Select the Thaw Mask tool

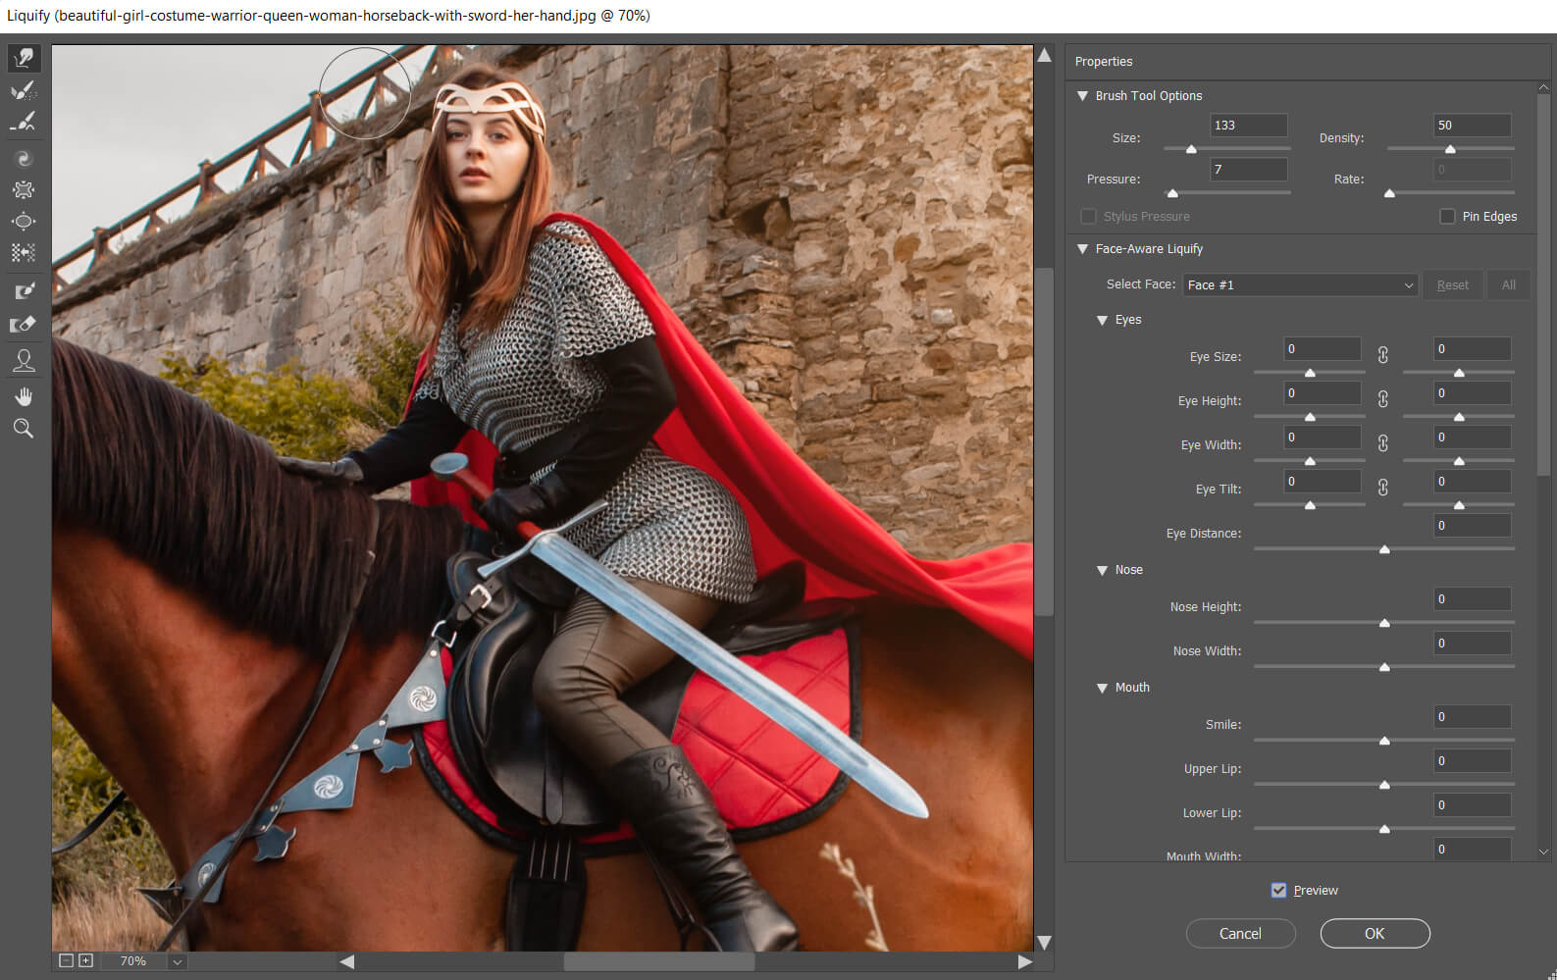(24, 324)
